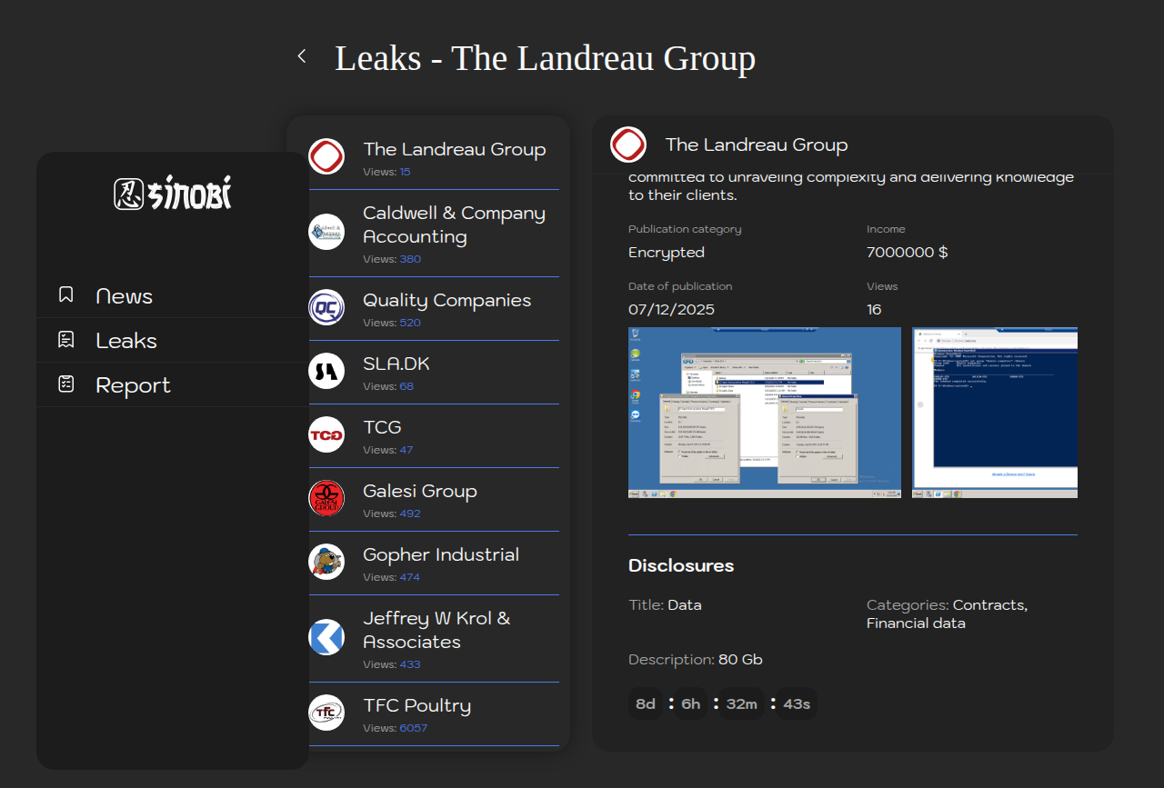Screen dimensions: 1164x788
Task: Click the bookmark icon next to News
Action: (x=66, y=294)
